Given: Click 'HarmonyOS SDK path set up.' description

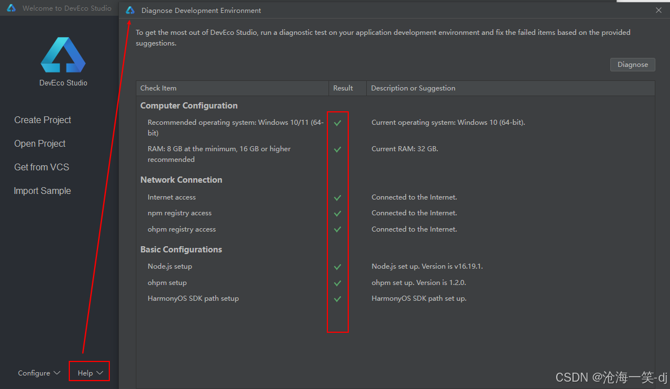Looking at the screenshot, I should coord(419,298).
